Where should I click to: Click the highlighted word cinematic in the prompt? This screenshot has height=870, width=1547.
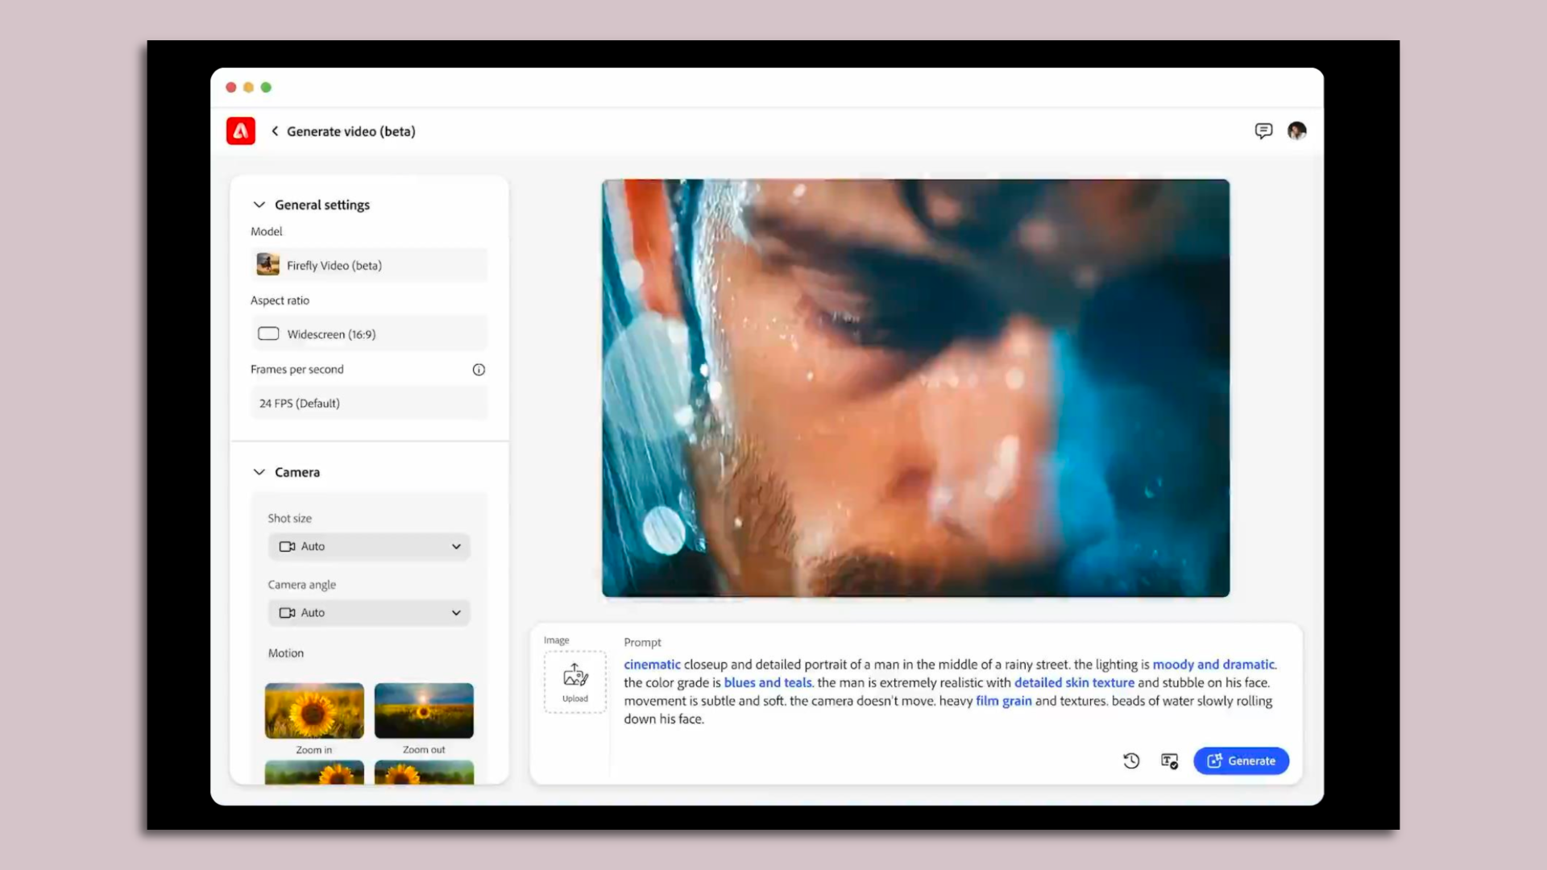tap(652, 664)
